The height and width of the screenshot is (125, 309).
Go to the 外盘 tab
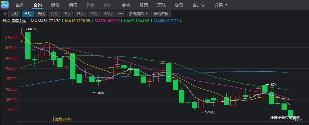click(x=91, y=5)
